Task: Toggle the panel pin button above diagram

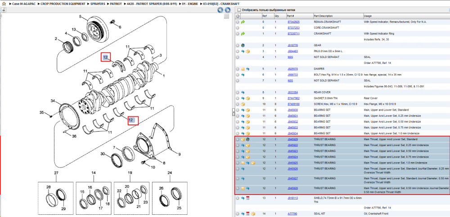Action: 4,10
